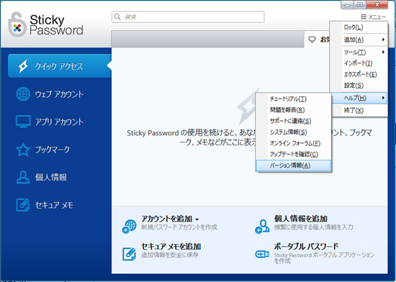Image resolution: width=396 pixels, height=282 pixels.
Task: Select インポート(I) menu item
Action: 359,63
